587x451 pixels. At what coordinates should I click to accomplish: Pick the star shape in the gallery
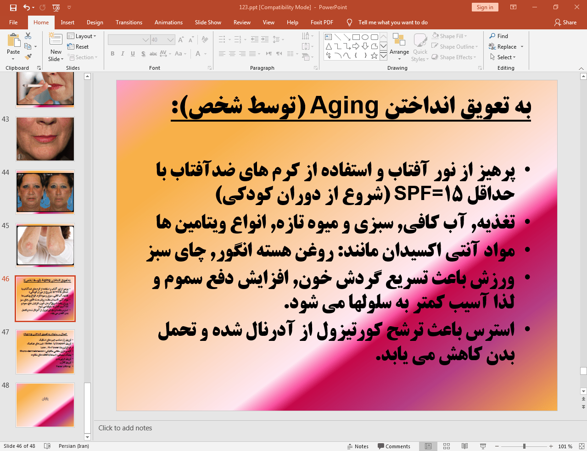(x=375, y=56)
